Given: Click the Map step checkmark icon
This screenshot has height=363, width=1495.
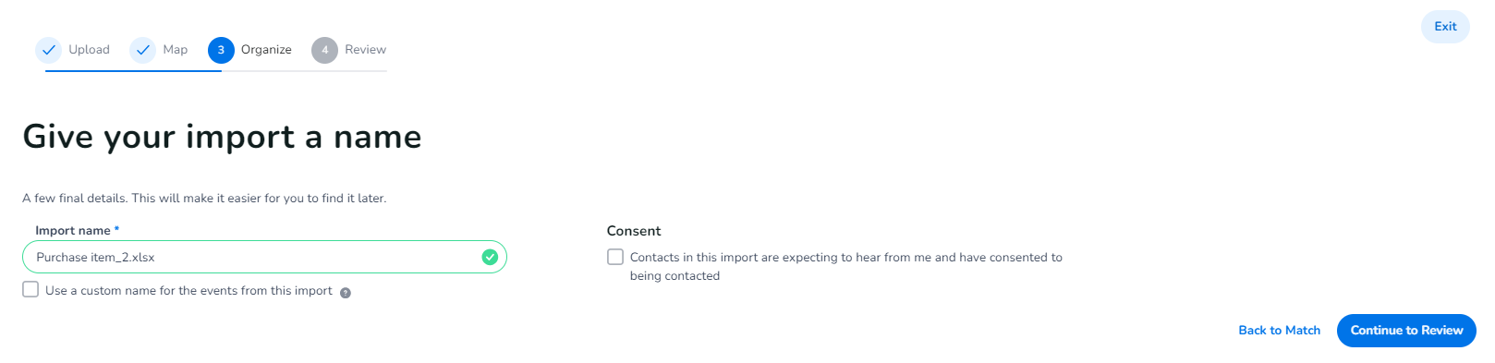Looking at the screenshot, I should click(142, 50).
